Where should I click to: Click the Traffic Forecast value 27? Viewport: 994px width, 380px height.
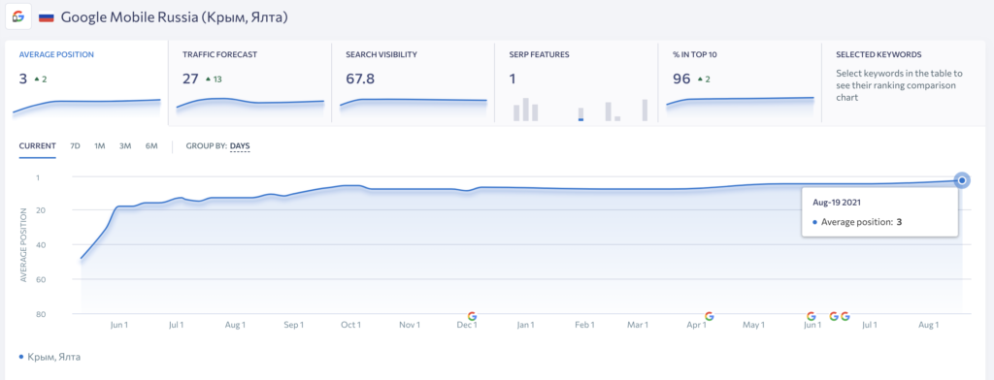190,79
